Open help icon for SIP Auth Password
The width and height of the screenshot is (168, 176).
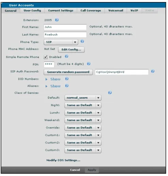click(x=153, y=71)
